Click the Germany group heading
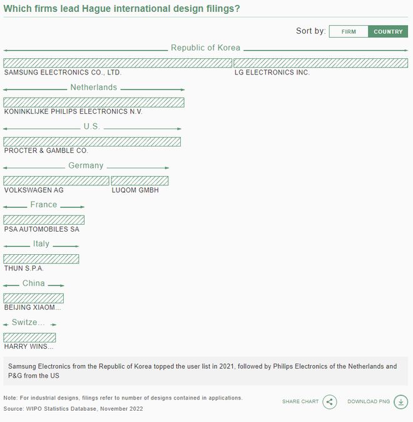Viewport: 413px width, 422px height. 86,165
